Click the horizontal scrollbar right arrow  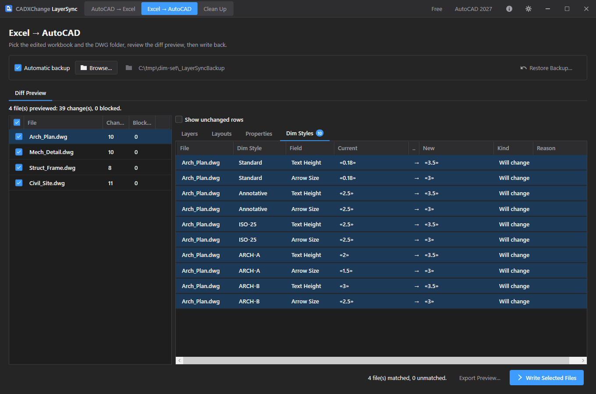(x=583, y=360)
